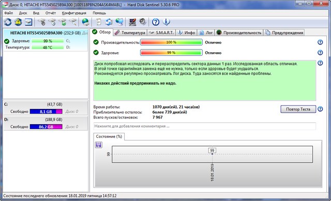Select the Обзор tab
Screen dimensions: 331x201
(x=102, y=32)
